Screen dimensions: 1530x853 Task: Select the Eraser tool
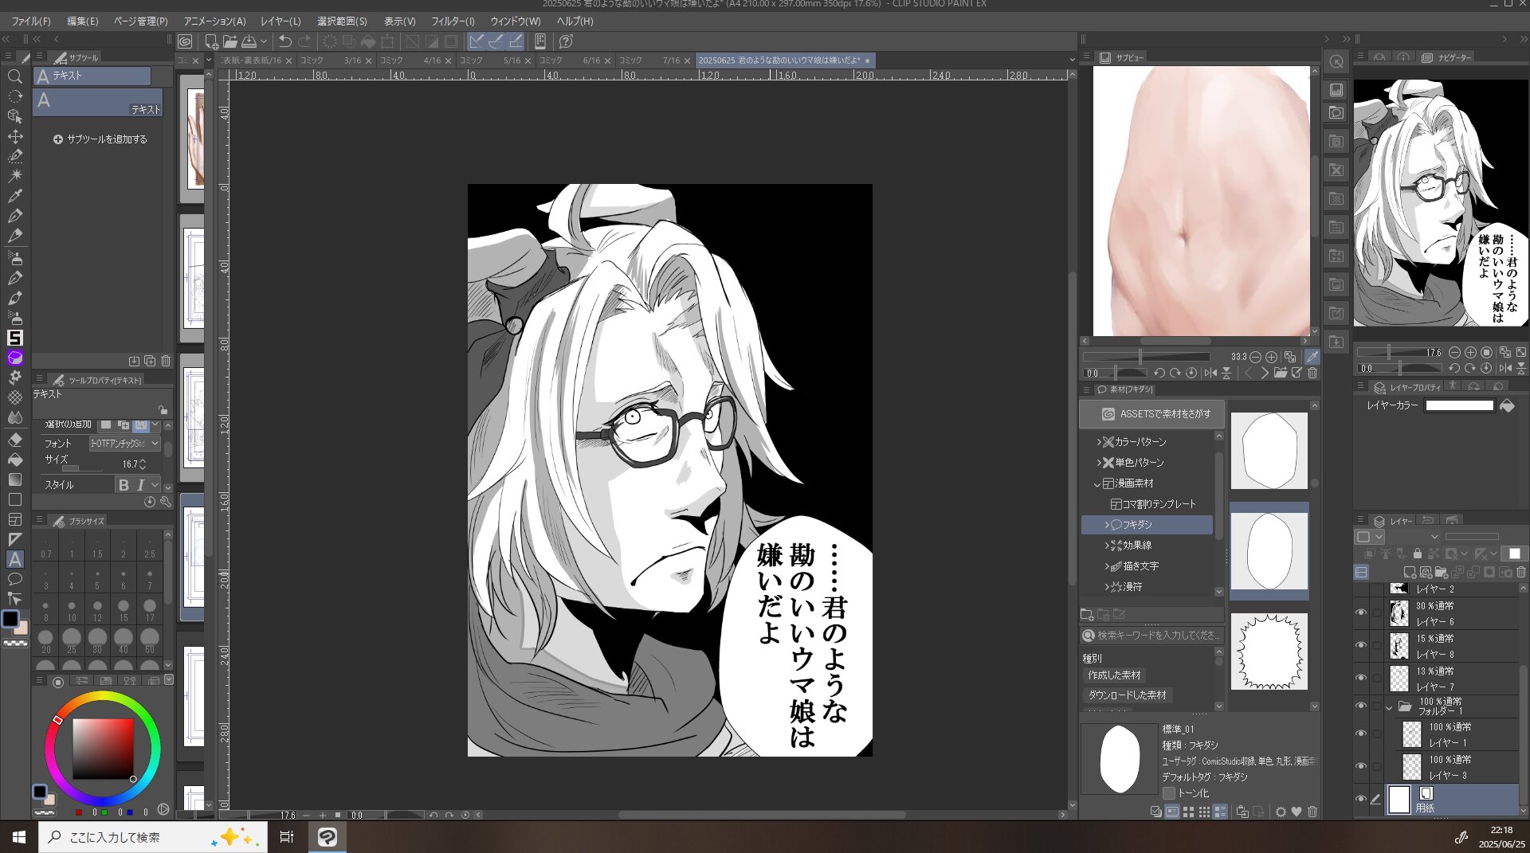14,440
